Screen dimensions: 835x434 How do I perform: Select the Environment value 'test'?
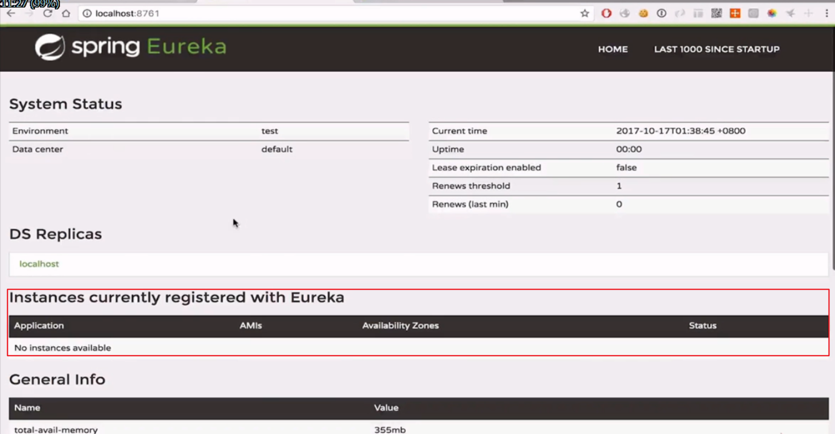pos(270,131)
